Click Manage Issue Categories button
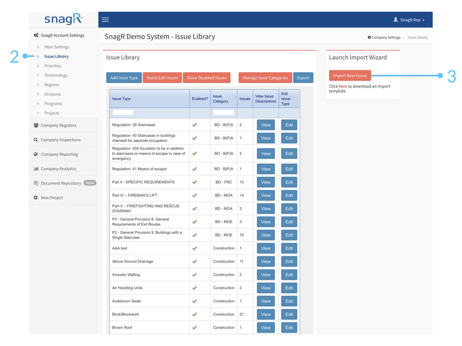This screenshot has height=346, width=462. [x=265, y=77]
